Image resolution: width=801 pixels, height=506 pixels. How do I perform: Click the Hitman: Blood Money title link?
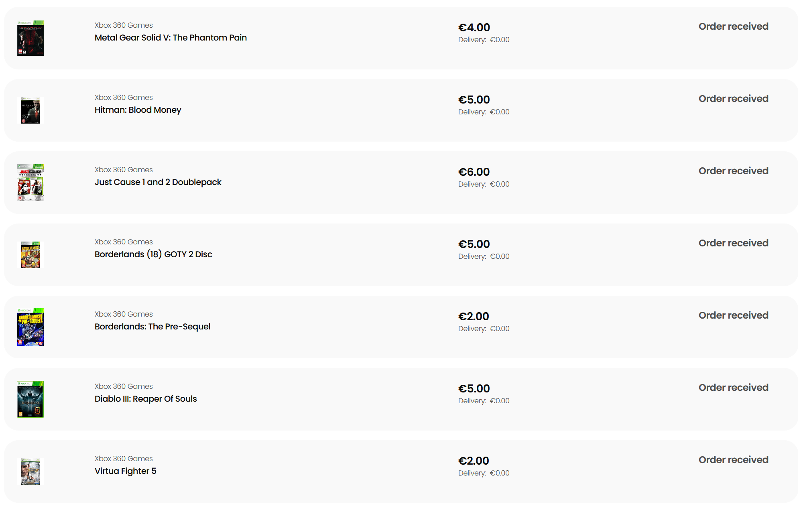138,110
